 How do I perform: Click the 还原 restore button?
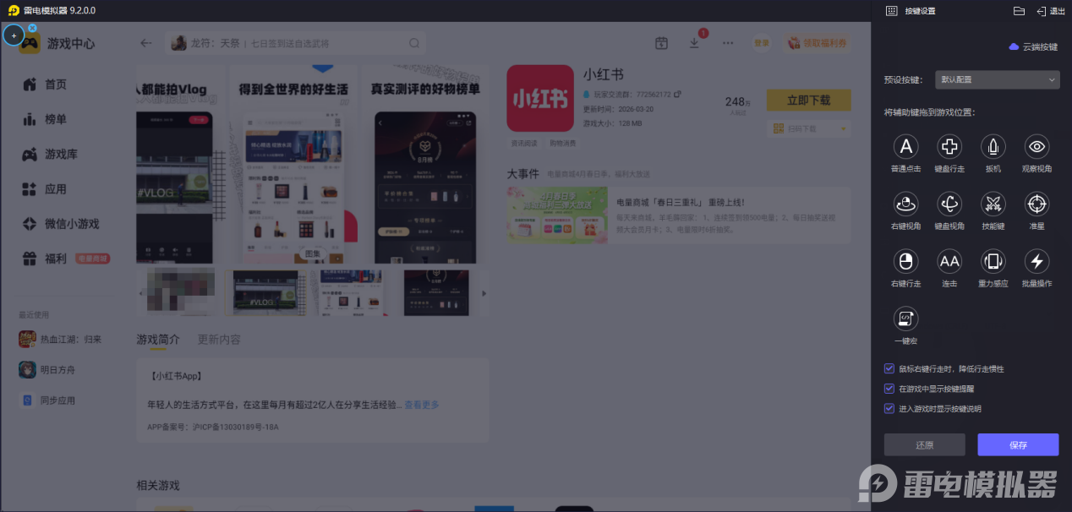click(924, 444)
